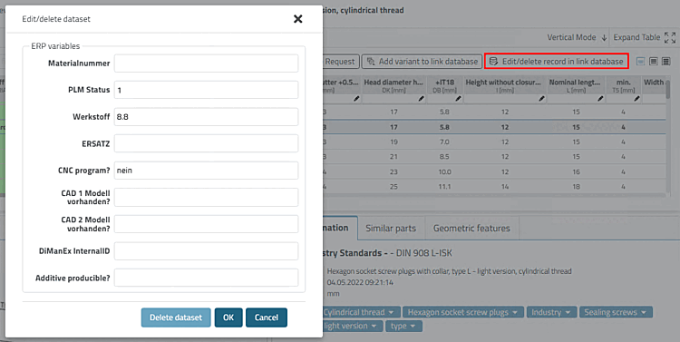The height and width of the screenshot is (342, 680).
Task: Click the highlighted bold row value 5.8
Action: [444, 127]
